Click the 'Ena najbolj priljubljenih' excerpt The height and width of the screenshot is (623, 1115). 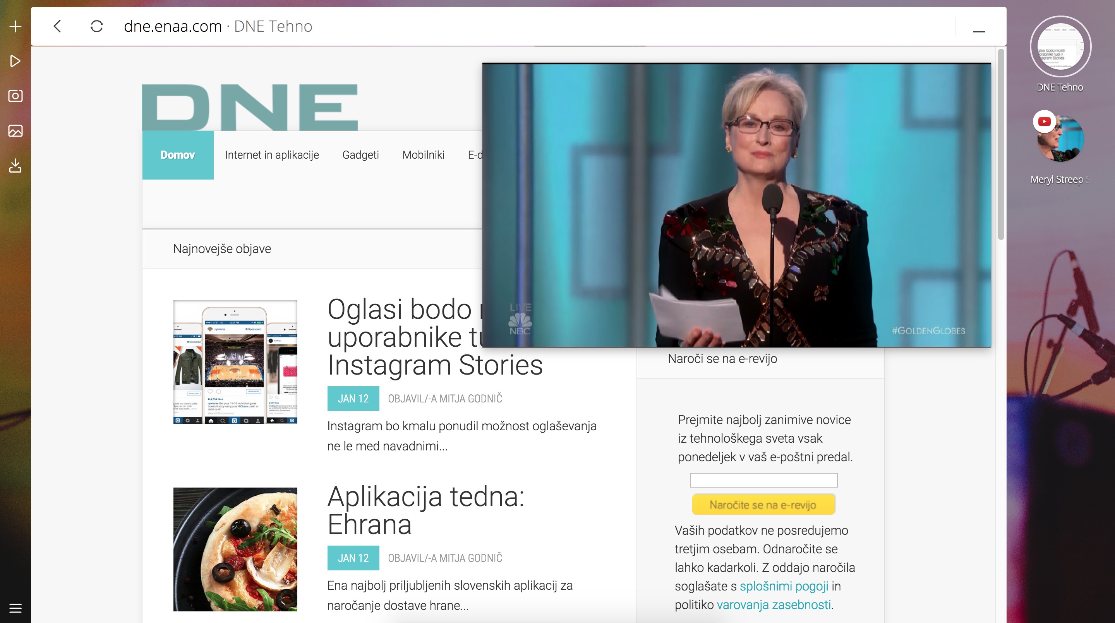(x=450, y=595)
